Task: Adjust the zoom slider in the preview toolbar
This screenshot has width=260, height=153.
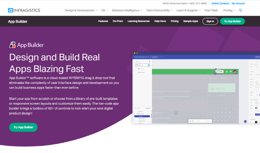Action: click(200, 121)
